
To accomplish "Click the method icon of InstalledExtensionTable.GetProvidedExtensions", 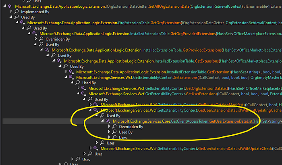I will [47, 50].
